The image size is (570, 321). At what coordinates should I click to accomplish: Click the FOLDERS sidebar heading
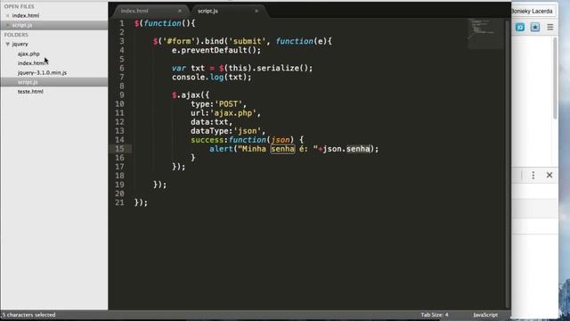16,35
